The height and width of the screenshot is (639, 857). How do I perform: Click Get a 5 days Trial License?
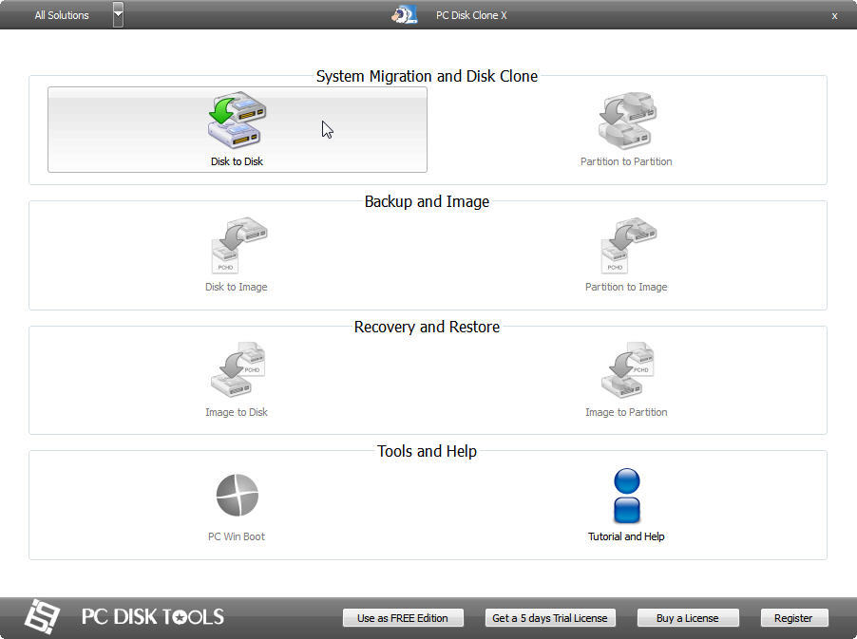pyautogui.click(x=549, y=618)
